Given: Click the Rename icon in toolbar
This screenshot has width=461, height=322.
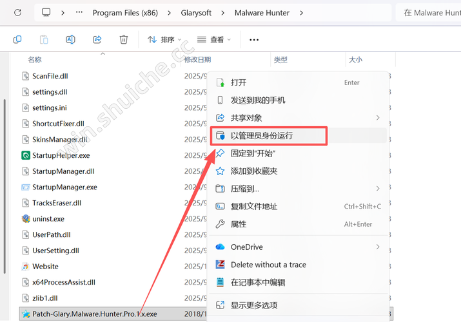Looking at the screenshot, I should 70,39.
